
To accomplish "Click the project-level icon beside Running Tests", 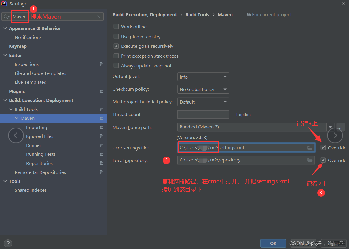I will tap(101, 154).
